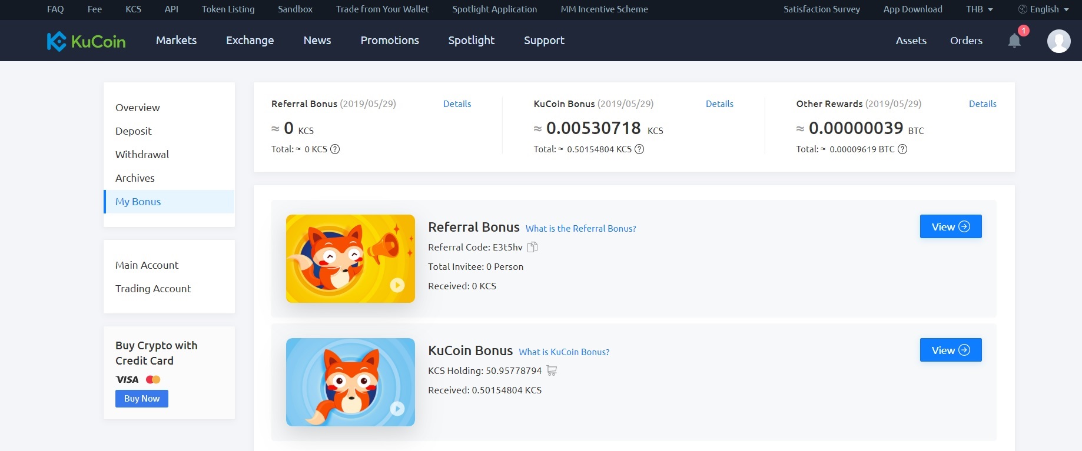Click the KuCoin logo

tap(86, 41)
